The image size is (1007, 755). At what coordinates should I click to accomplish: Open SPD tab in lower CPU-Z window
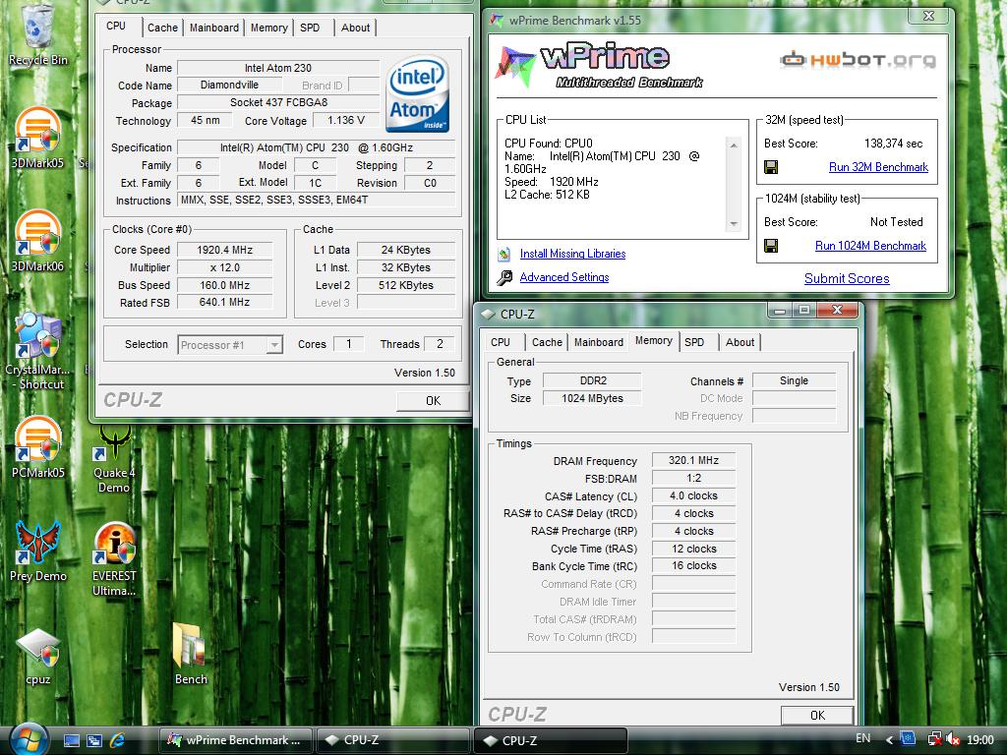694,342
